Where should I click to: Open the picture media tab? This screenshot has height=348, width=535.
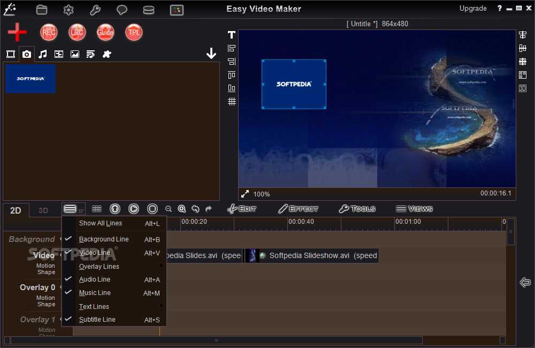pos(75,54)
